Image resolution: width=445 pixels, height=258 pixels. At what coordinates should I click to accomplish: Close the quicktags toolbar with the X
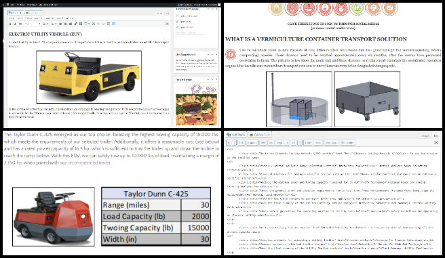click(x=436, y=143)
